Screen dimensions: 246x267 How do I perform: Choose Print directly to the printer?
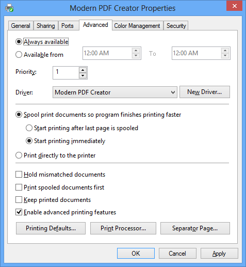tap(19, 155)
